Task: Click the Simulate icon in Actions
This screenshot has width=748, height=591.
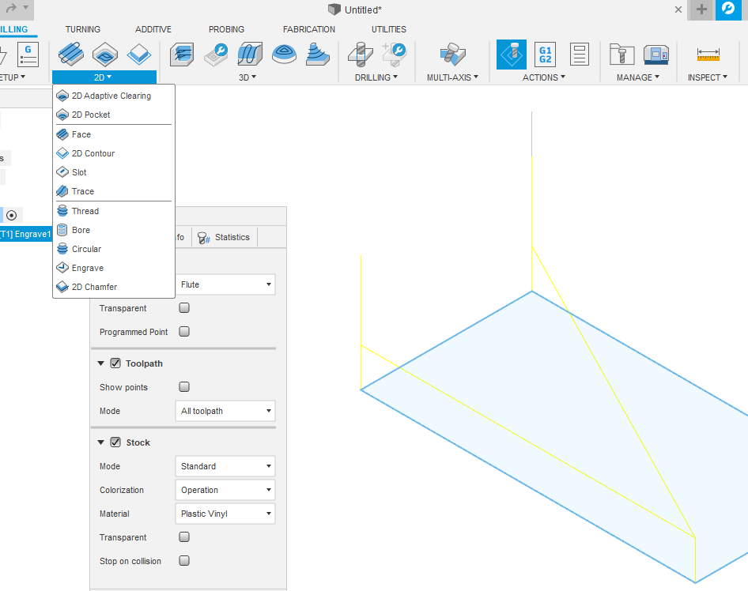Action: click(512, 55)
